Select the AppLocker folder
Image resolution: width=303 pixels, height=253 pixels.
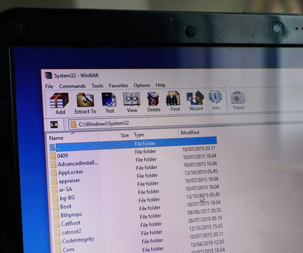point(70,172)
